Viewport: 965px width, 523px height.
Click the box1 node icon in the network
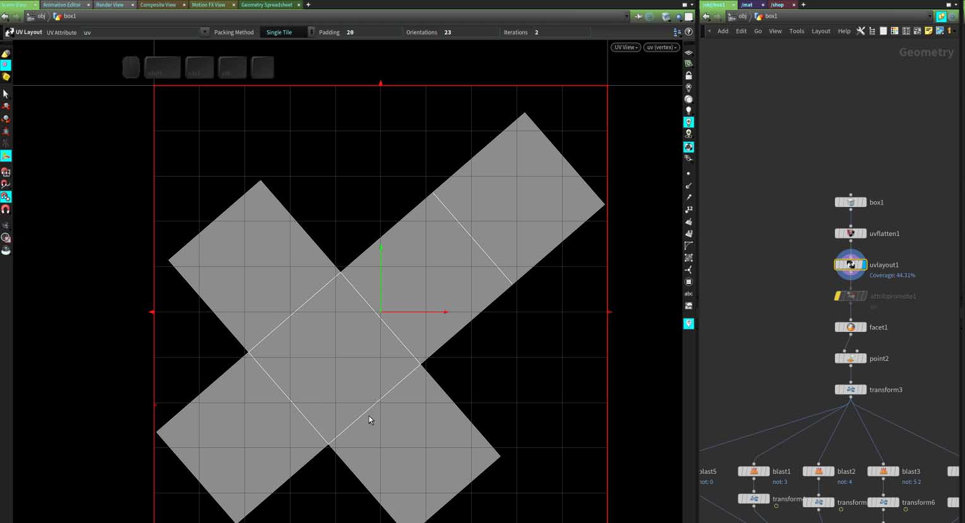click(851, 203)
